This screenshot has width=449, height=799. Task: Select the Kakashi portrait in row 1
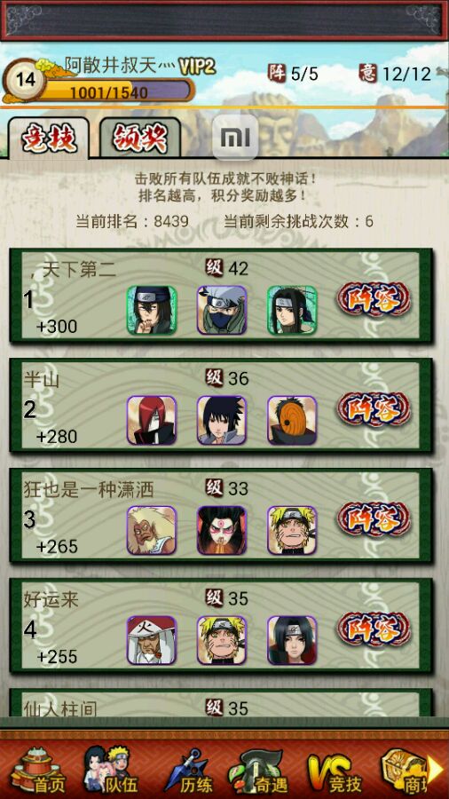click(222, 310)
